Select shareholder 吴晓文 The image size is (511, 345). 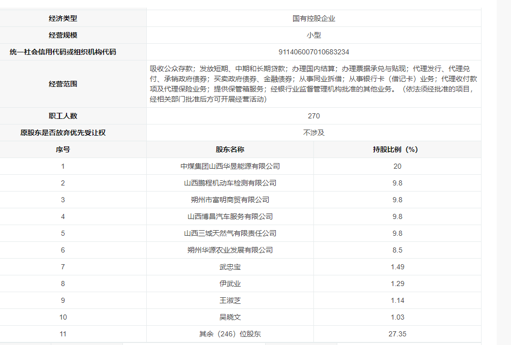click(x=230, y=317)
